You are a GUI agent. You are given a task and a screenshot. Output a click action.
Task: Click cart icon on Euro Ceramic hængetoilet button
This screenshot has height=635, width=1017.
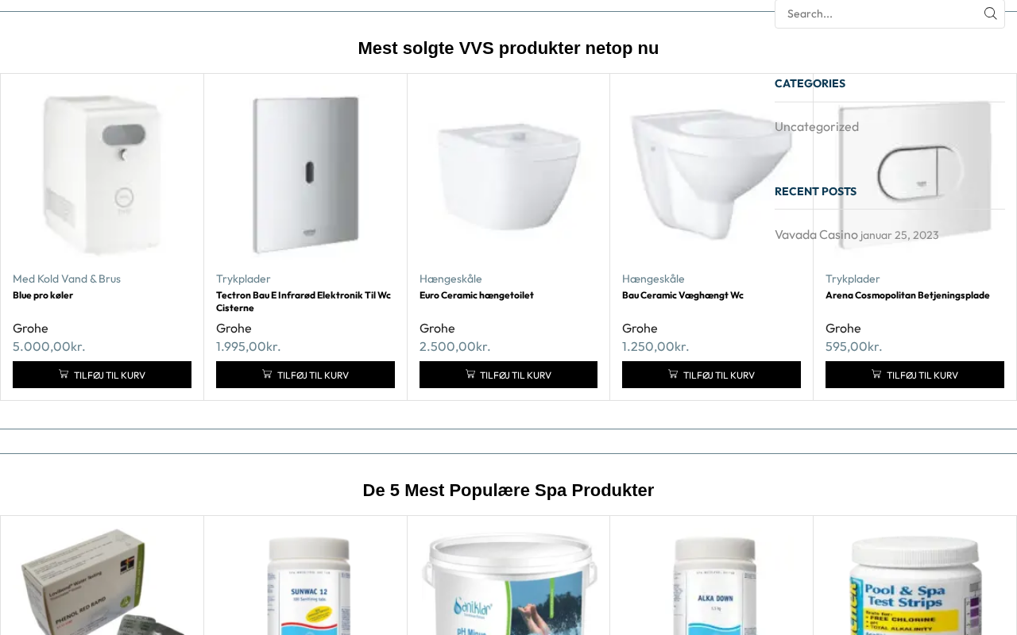[470, 374]
